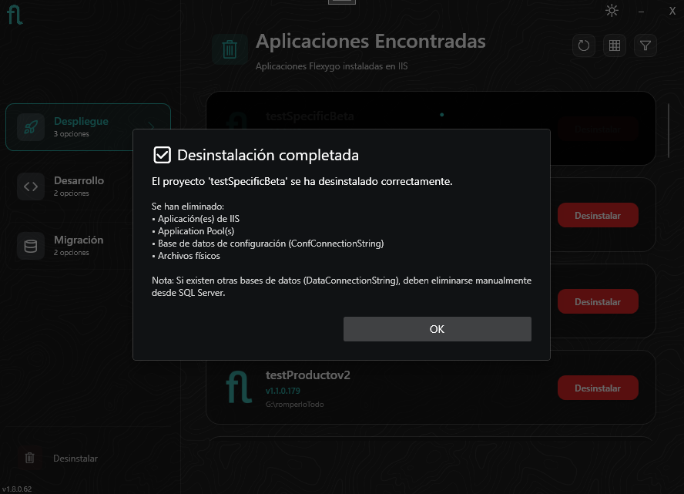Click the Flexygo logo in top-left corner
Screen dimensions: 684x494
point(15,15)
